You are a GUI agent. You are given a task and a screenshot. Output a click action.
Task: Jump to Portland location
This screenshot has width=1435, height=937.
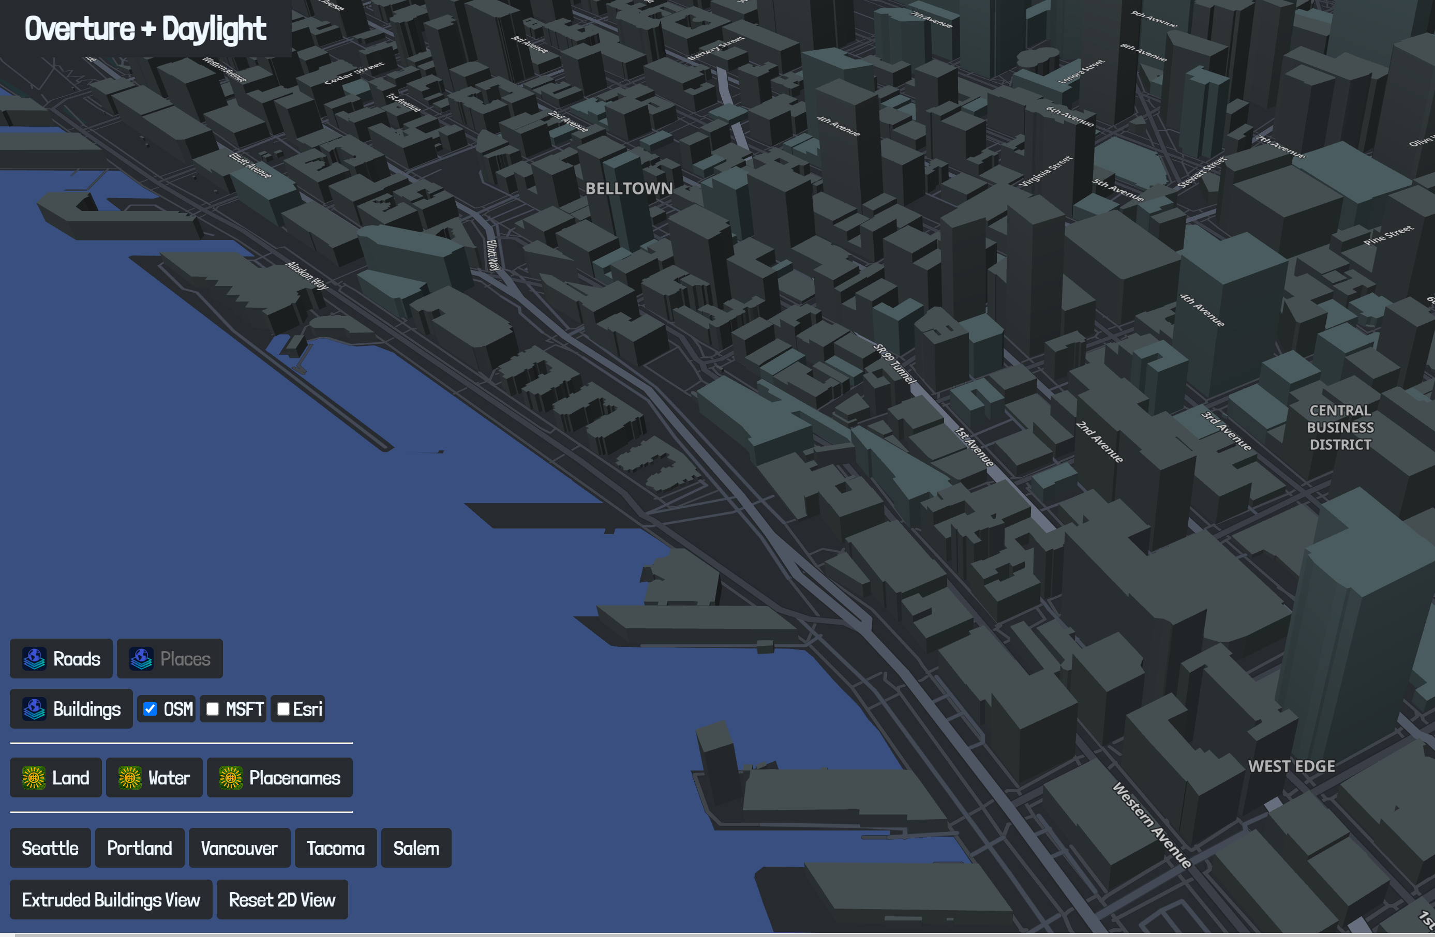click(139, 848)
